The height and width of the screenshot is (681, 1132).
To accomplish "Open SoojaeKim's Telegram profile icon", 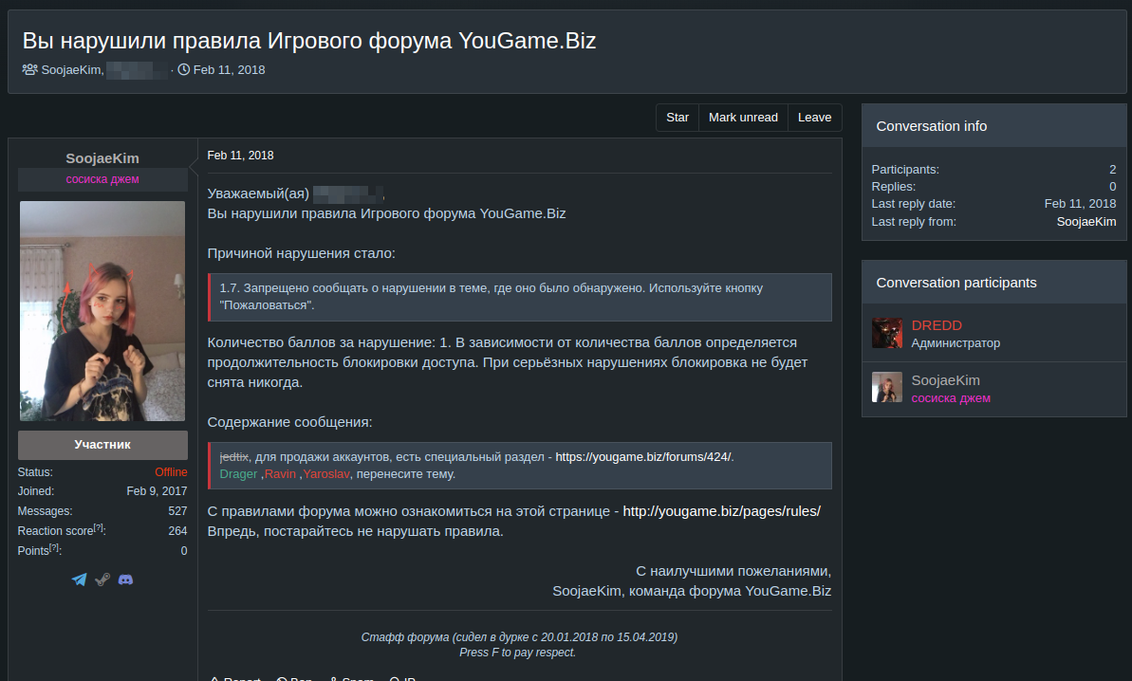I will pyautogui.click(x=79, y=580).
